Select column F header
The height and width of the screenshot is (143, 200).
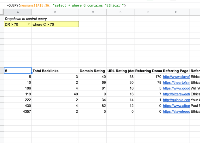[176, 12]
